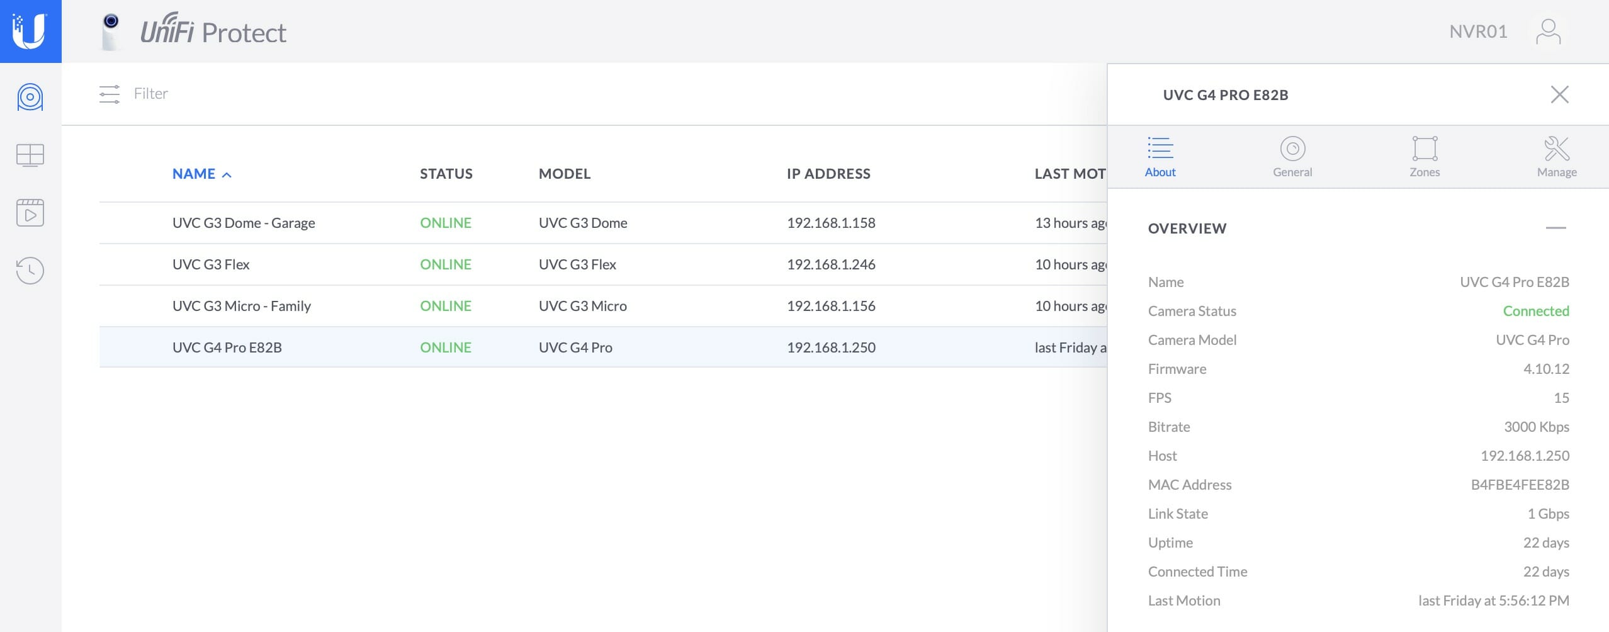Image resolution: width=1609 pixels, height=632 pixels.
Task: Open the Manage tab
Action: click(1557, 157)
